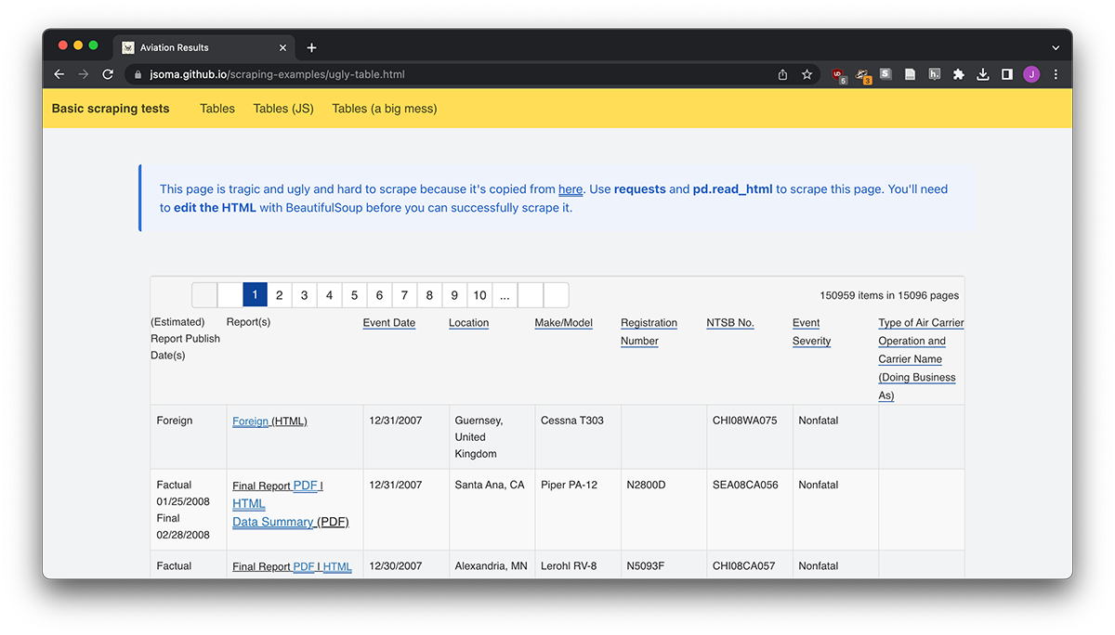Go to page 4 in the pager
This screenshot has width=1115, height=635.
(329, 295)
